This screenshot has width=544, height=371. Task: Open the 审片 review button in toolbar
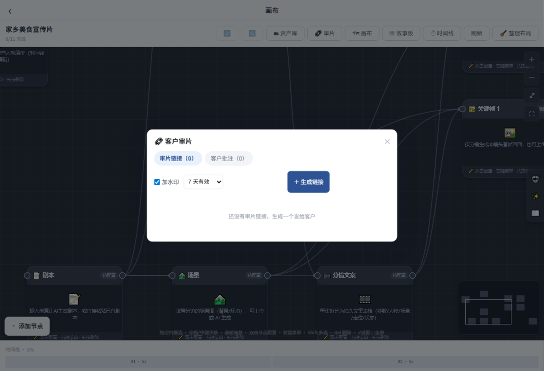tap(325, 33)
